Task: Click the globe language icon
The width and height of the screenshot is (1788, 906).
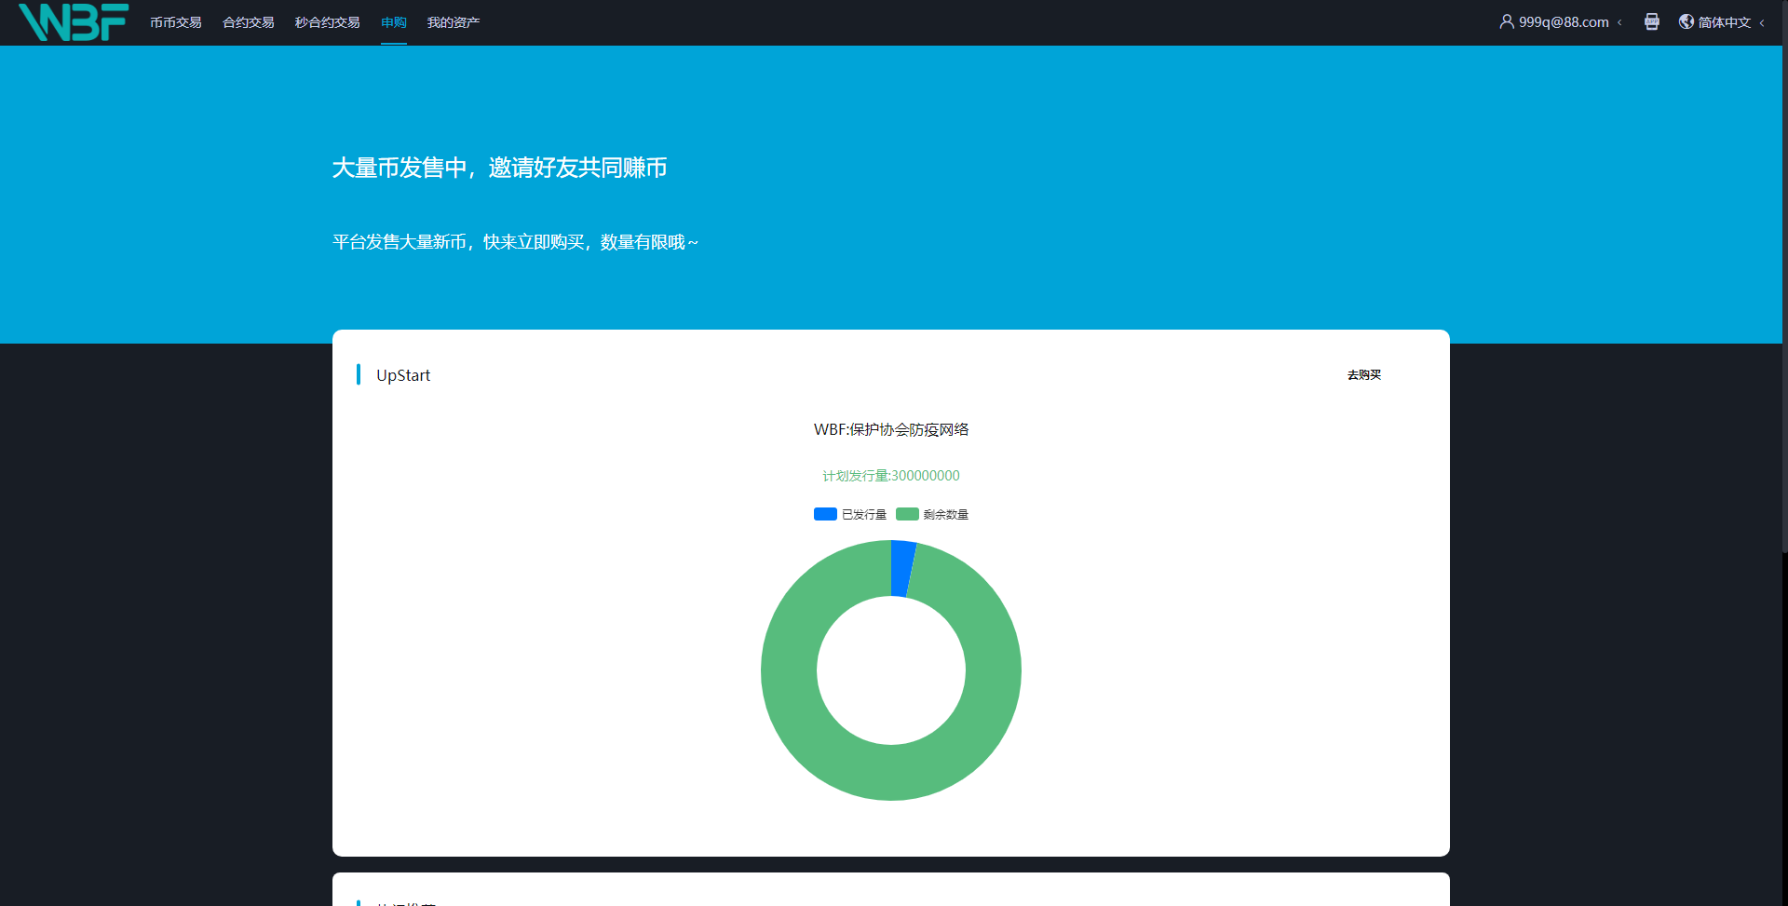Action: tap(1686, 21)
